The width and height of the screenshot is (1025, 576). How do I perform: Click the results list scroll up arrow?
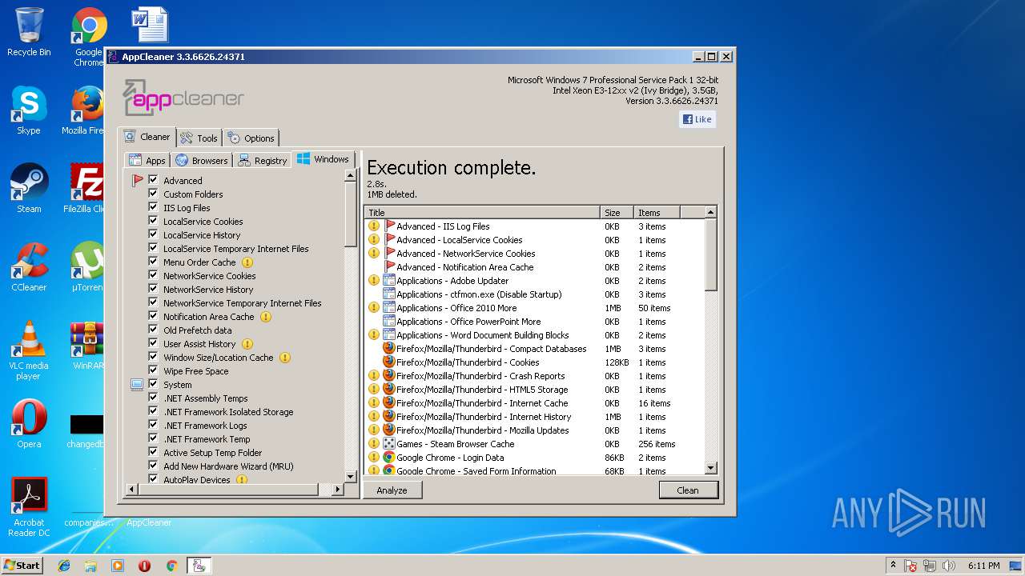(x=710, y=212)
